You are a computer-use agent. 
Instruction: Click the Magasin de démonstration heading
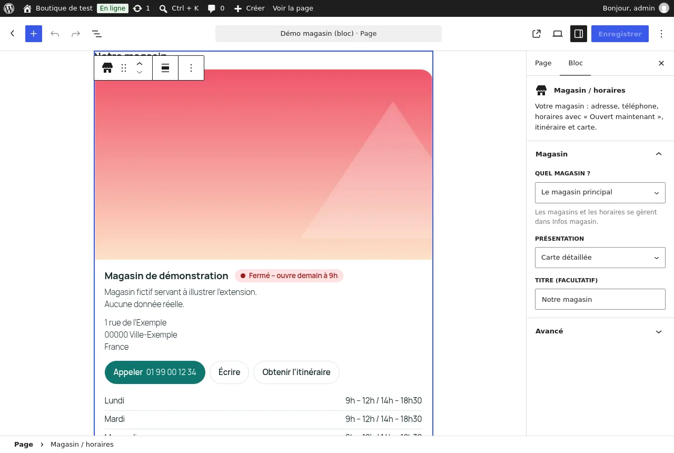coord(166,275)
